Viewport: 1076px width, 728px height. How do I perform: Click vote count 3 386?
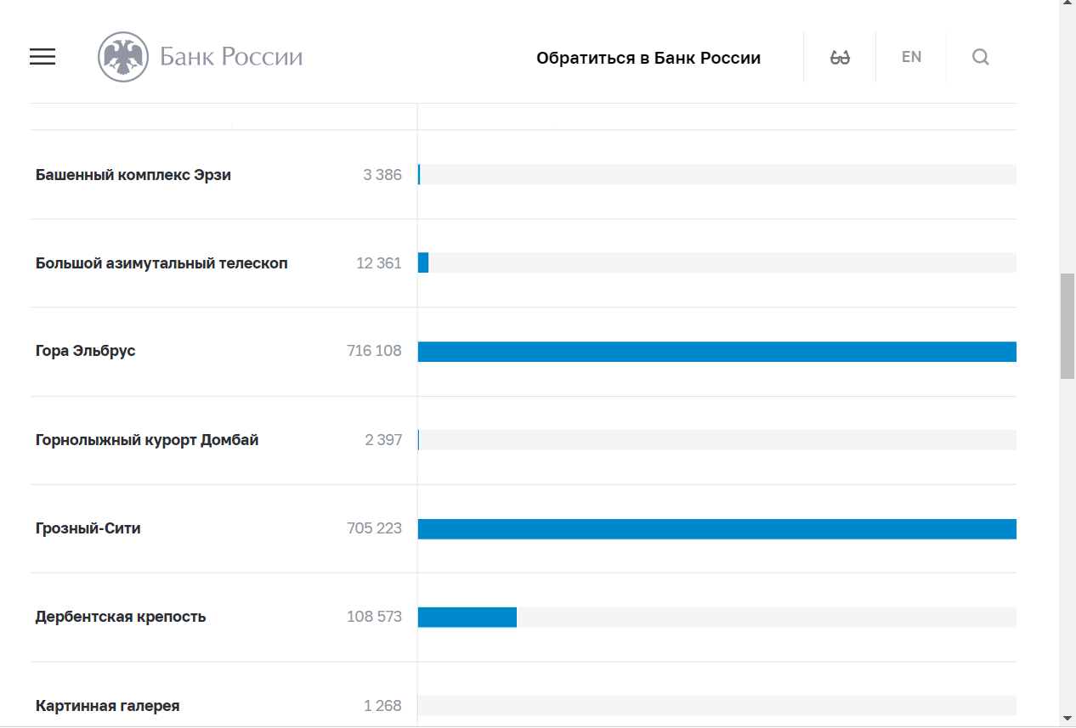(382, 175)
